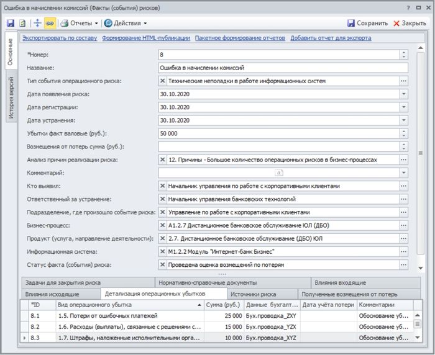Open the Действия dropdown menu
The height and width of the screenshot is (355, 435).
[126, 23]
